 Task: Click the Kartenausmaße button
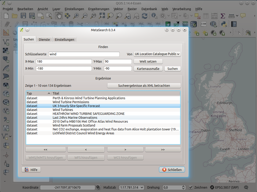(148, 69)
